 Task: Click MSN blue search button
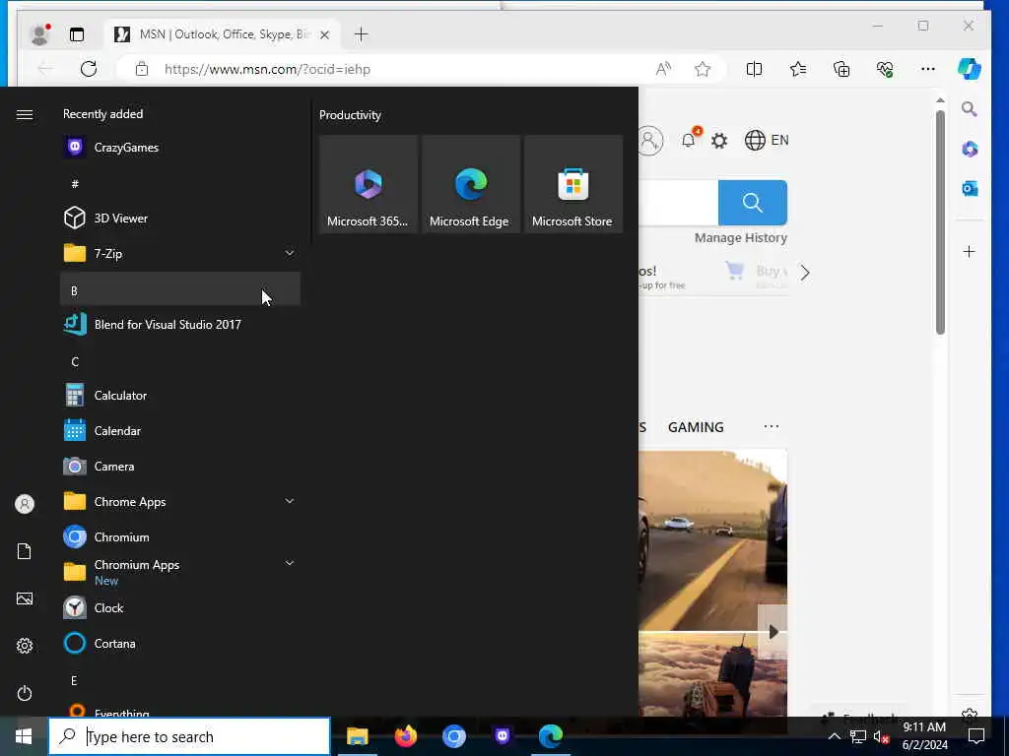[752, 203]
